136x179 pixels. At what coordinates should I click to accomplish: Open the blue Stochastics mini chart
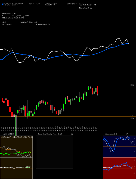(x=119, y=146)
